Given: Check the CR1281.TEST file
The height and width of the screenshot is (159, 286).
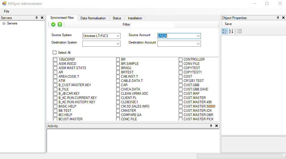Looking at the screenshot, I should [x=181, y=81].
